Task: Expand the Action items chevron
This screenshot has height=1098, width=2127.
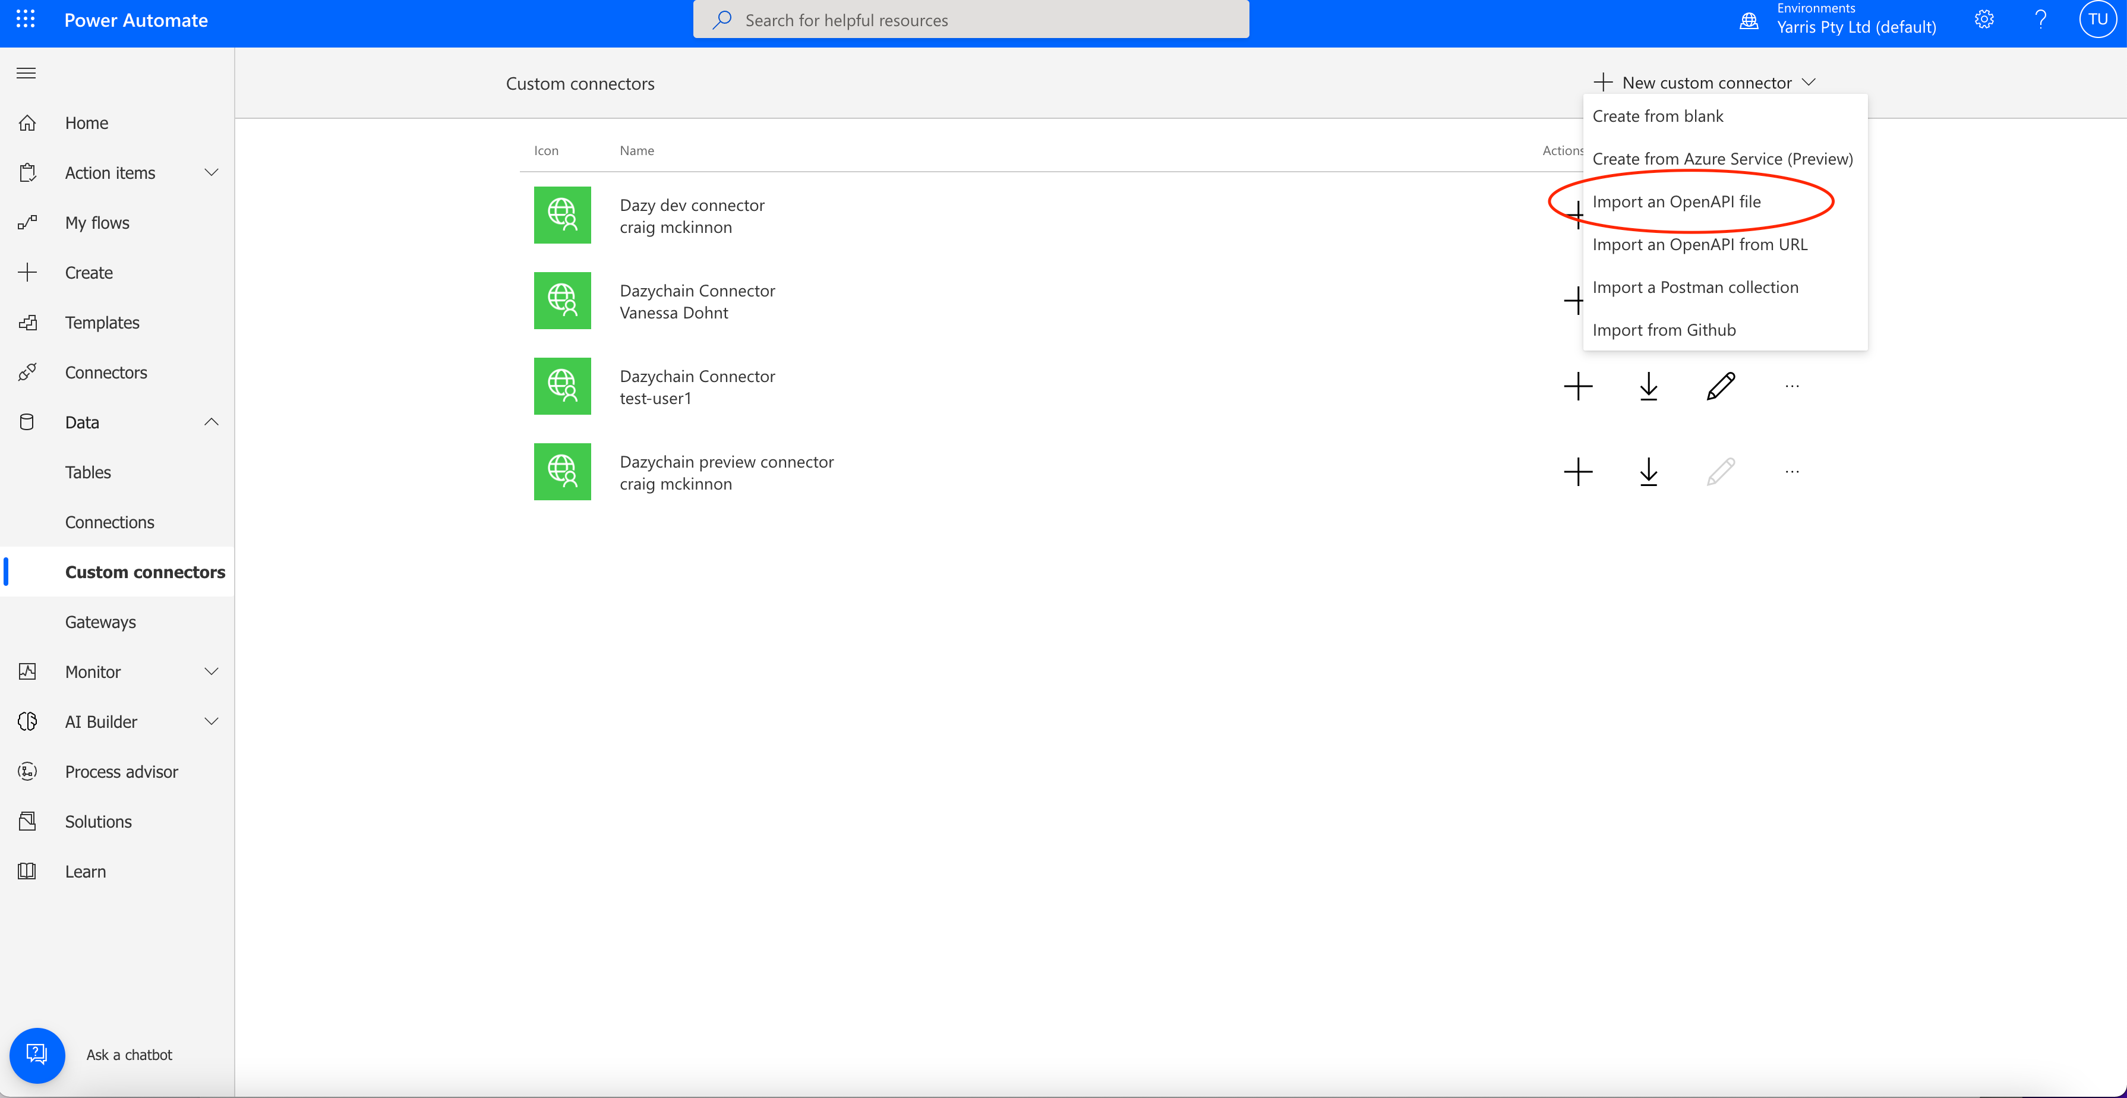Action: [x=212, y=172]
